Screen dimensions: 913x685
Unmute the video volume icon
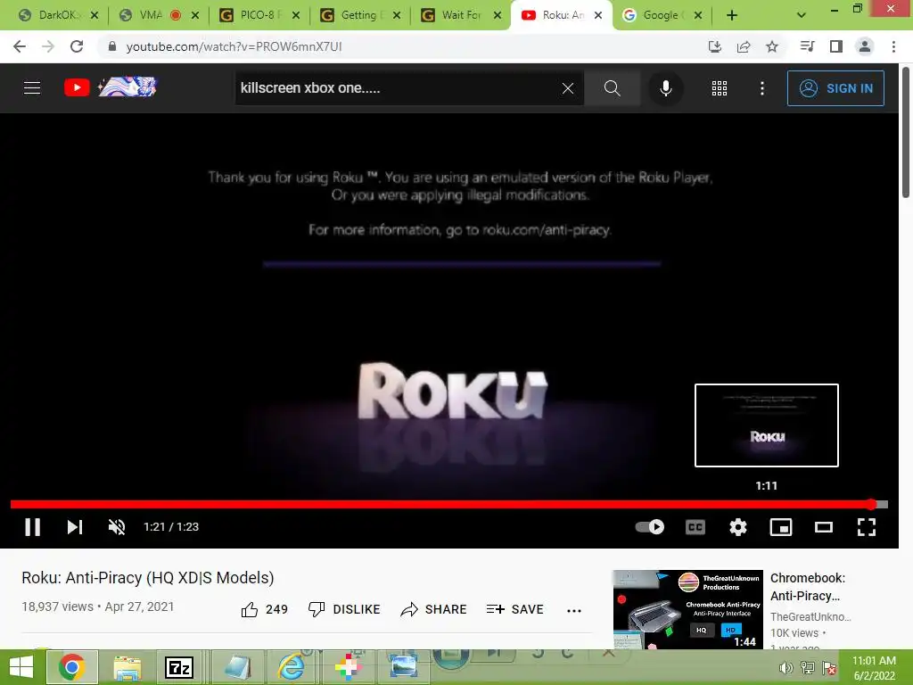(x=117, y=526)
